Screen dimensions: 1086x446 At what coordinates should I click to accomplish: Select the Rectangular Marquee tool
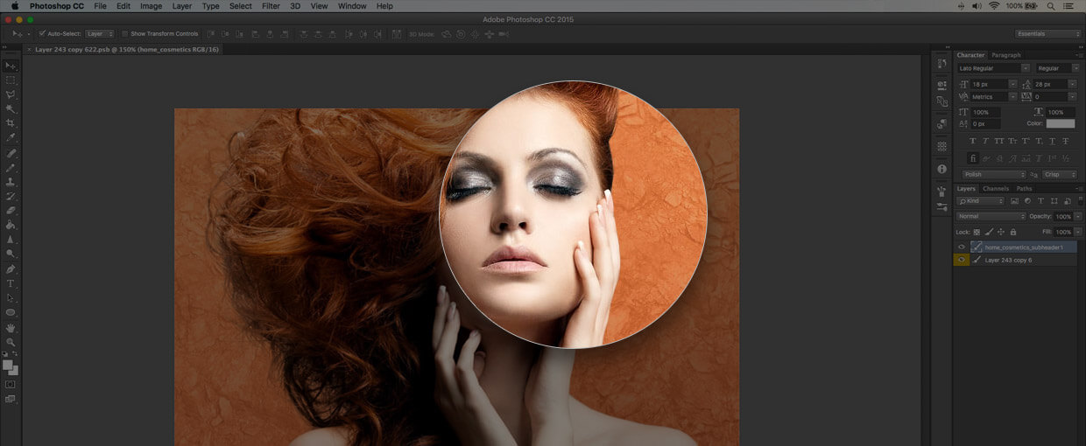[x=11, y=80]
